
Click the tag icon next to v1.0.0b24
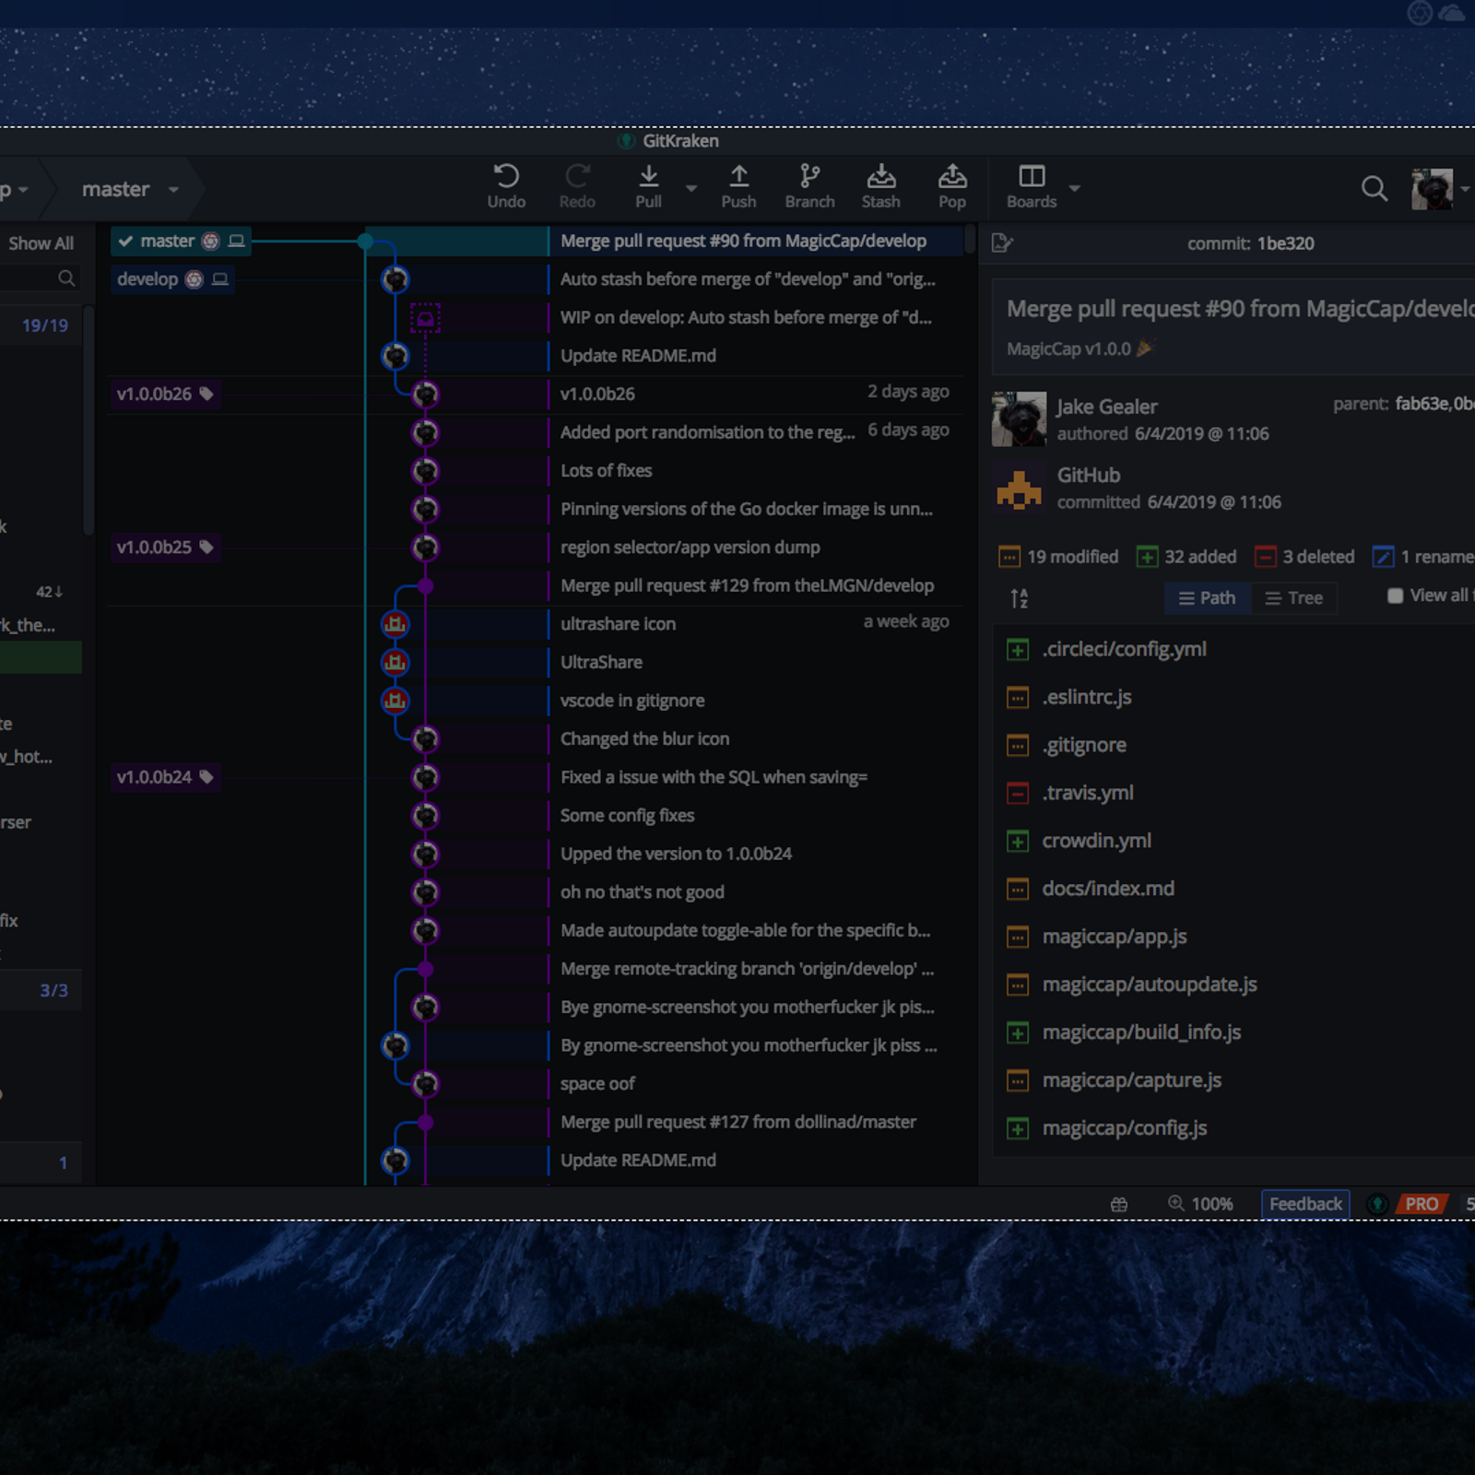(x=206, y=777)
